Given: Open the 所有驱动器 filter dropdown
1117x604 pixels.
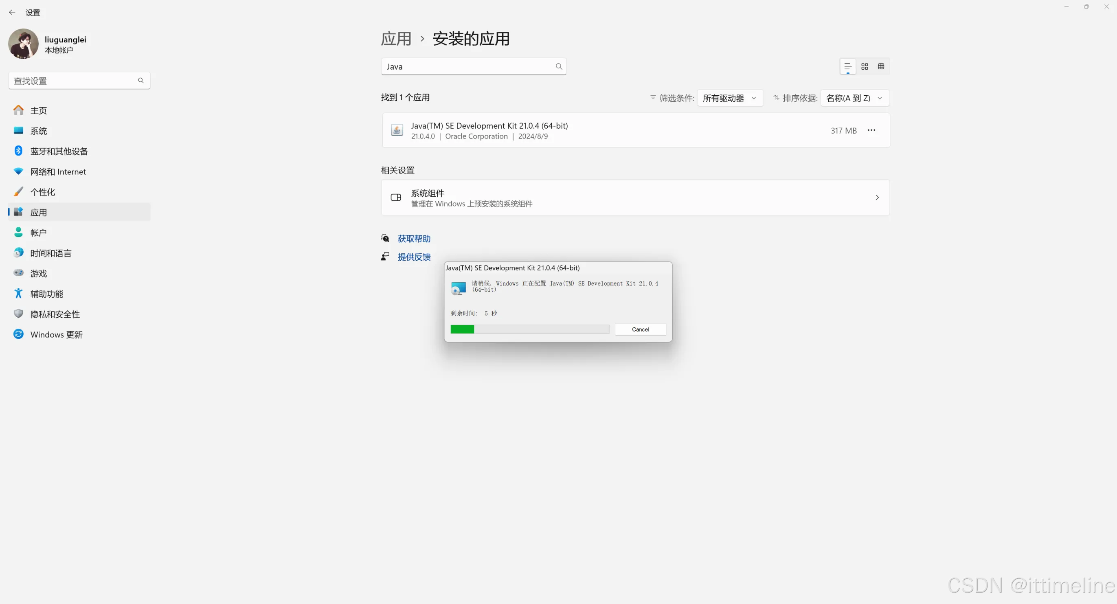Looking at the screenshot, I should point(730,98).
